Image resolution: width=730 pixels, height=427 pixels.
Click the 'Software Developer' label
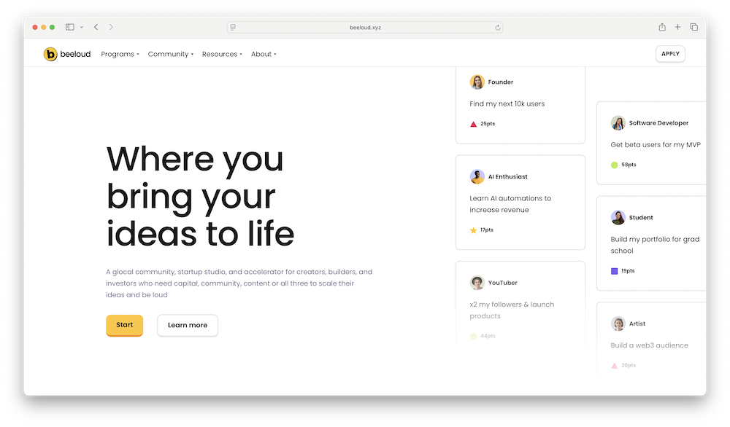pos(658,123)
